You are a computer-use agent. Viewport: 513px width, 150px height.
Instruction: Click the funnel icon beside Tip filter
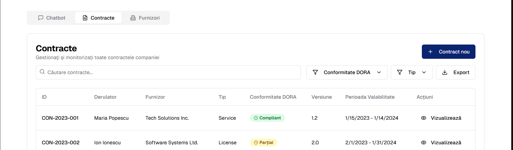click(399, 72)
